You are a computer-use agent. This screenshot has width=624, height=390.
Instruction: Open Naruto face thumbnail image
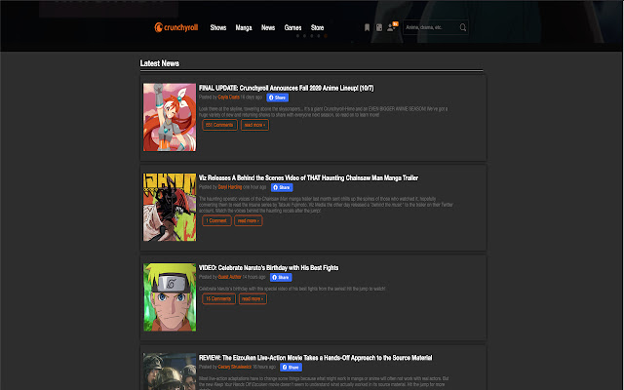point(170,296)
